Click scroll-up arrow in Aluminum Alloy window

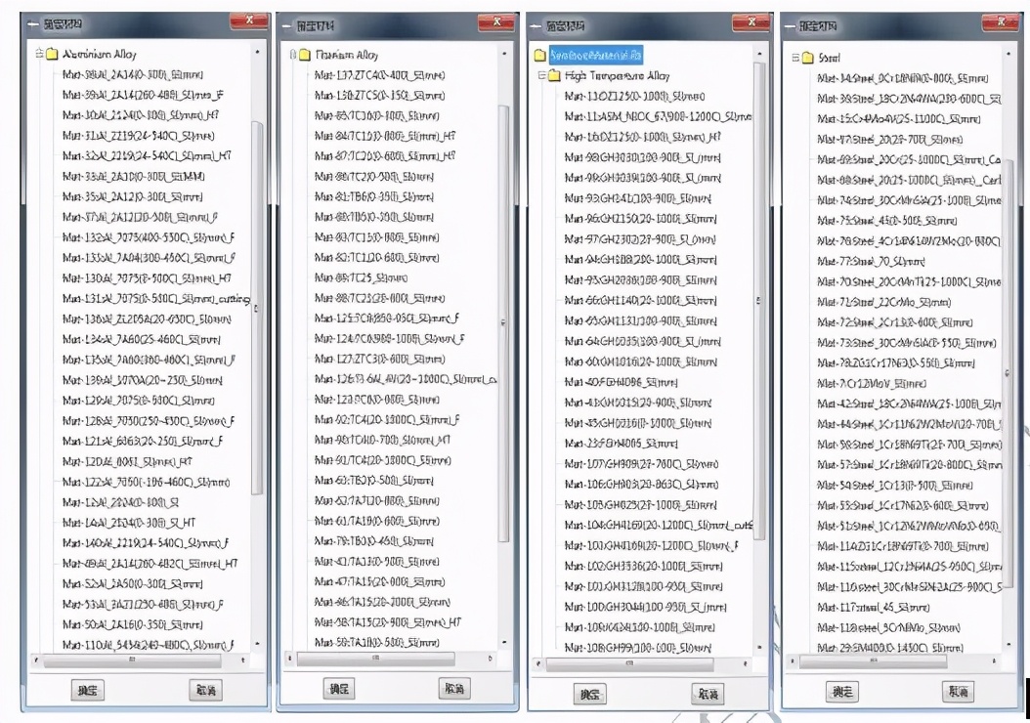(x=257, y=51)
